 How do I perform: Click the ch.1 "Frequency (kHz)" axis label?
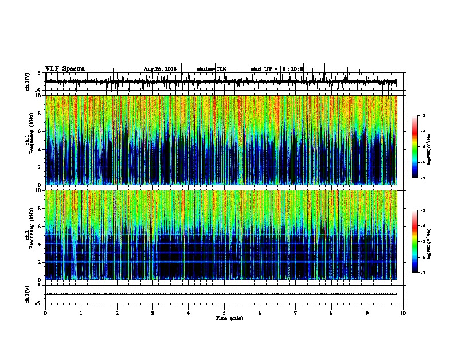click(32, 134)
